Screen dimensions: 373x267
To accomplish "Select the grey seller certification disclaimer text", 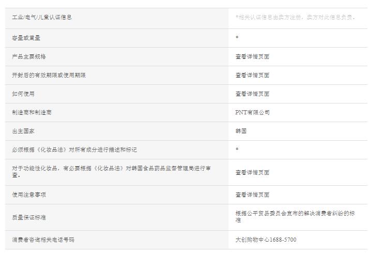I will [295, 17].
